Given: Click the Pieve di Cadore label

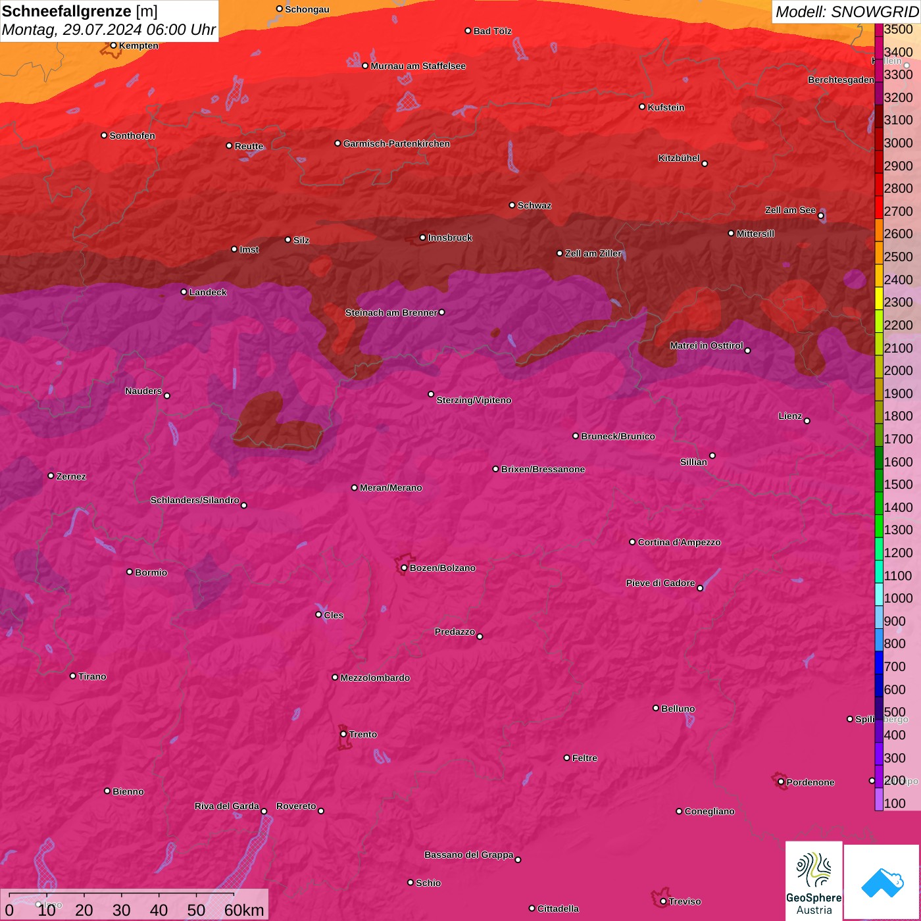Looking at the screenshot, I should pos(660,583).
